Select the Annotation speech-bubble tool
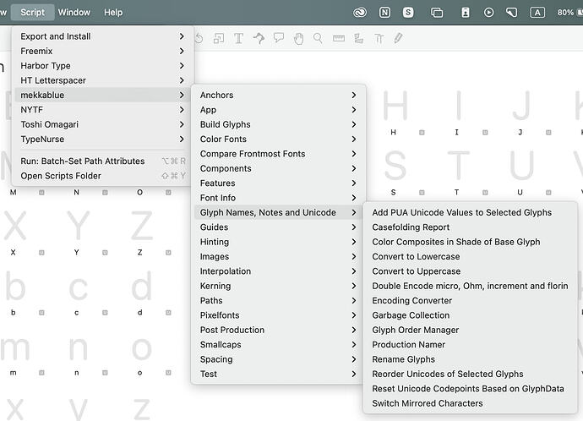This screenshot has width=583, height=421. coord(279,37)
